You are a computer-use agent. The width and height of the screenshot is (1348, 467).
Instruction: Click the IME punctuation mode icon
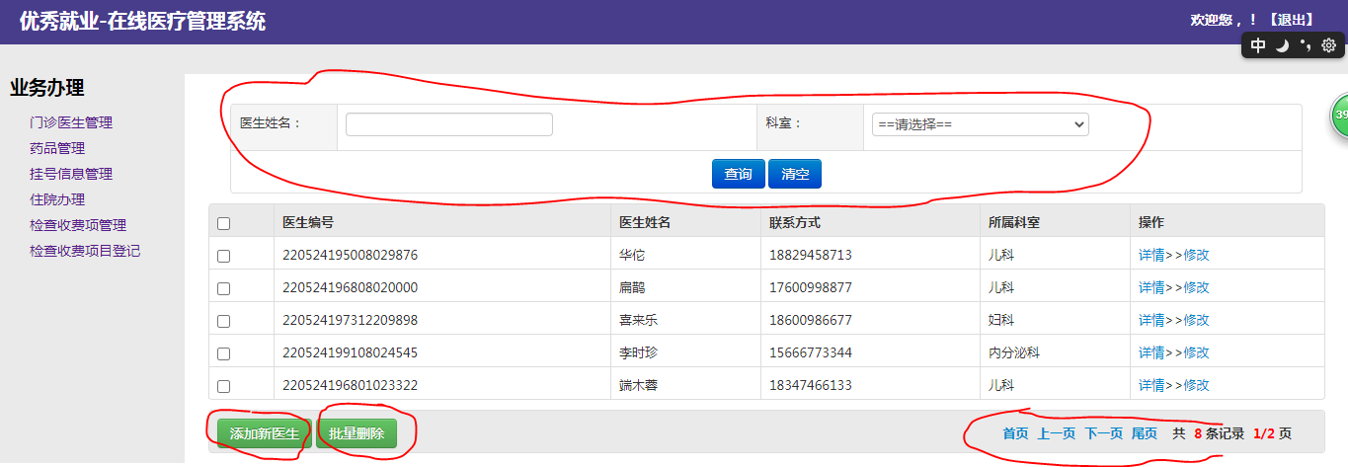tap(1306, 44)
